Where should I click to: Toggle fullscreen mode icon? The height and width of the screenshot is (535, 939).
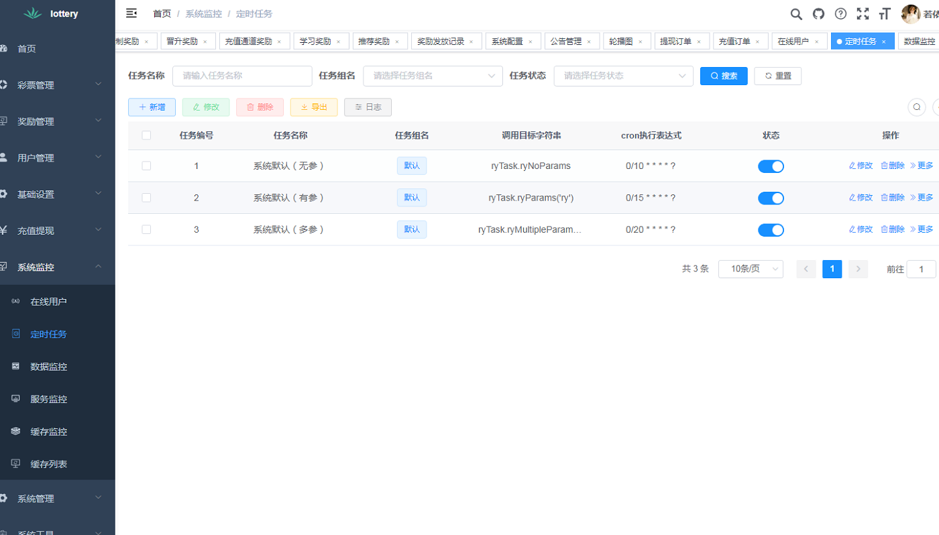(x=863, y=13)
